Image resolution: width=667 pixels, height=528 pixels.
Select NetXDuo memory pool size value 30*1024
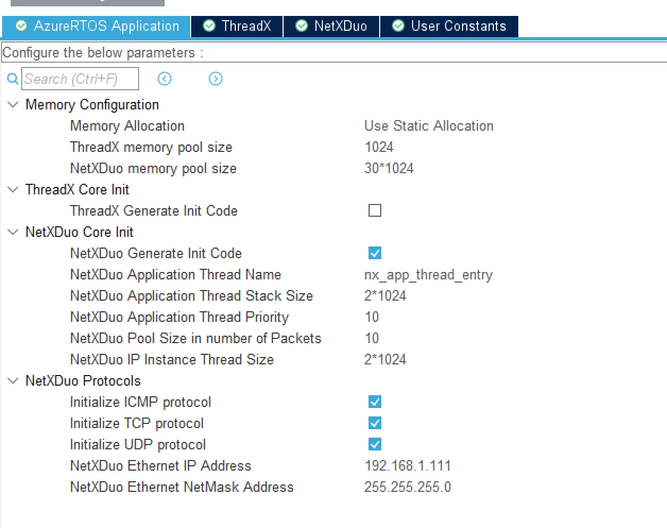pos(389,168)
